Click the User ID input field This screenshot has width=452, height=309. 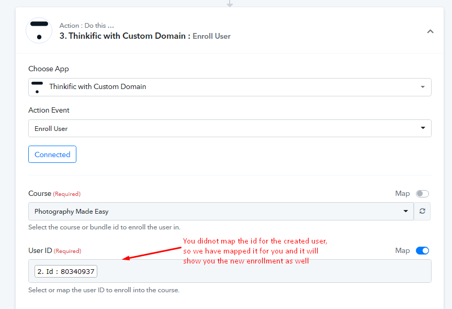click(230, 271)
